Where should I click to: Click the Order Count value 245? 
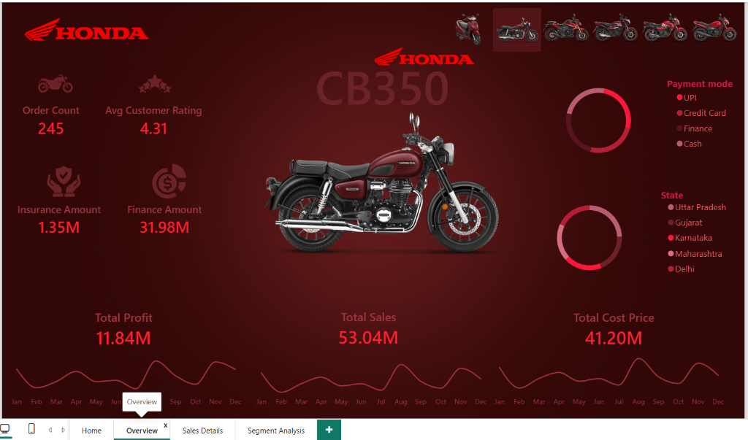coord(51,128)
